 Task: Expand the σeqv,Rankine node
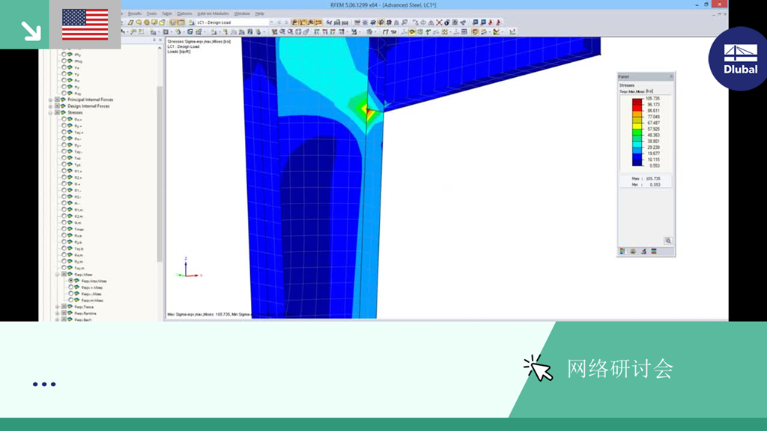click(57, 314)
